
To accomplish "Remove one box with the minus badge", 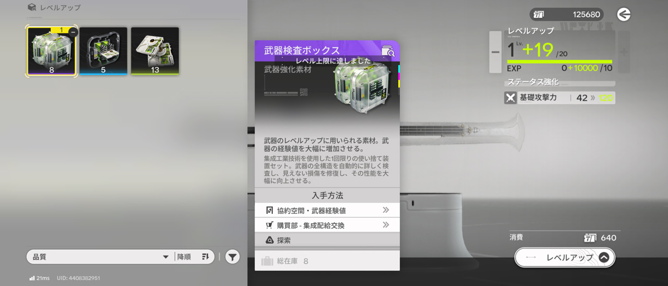I will point(73,32).
